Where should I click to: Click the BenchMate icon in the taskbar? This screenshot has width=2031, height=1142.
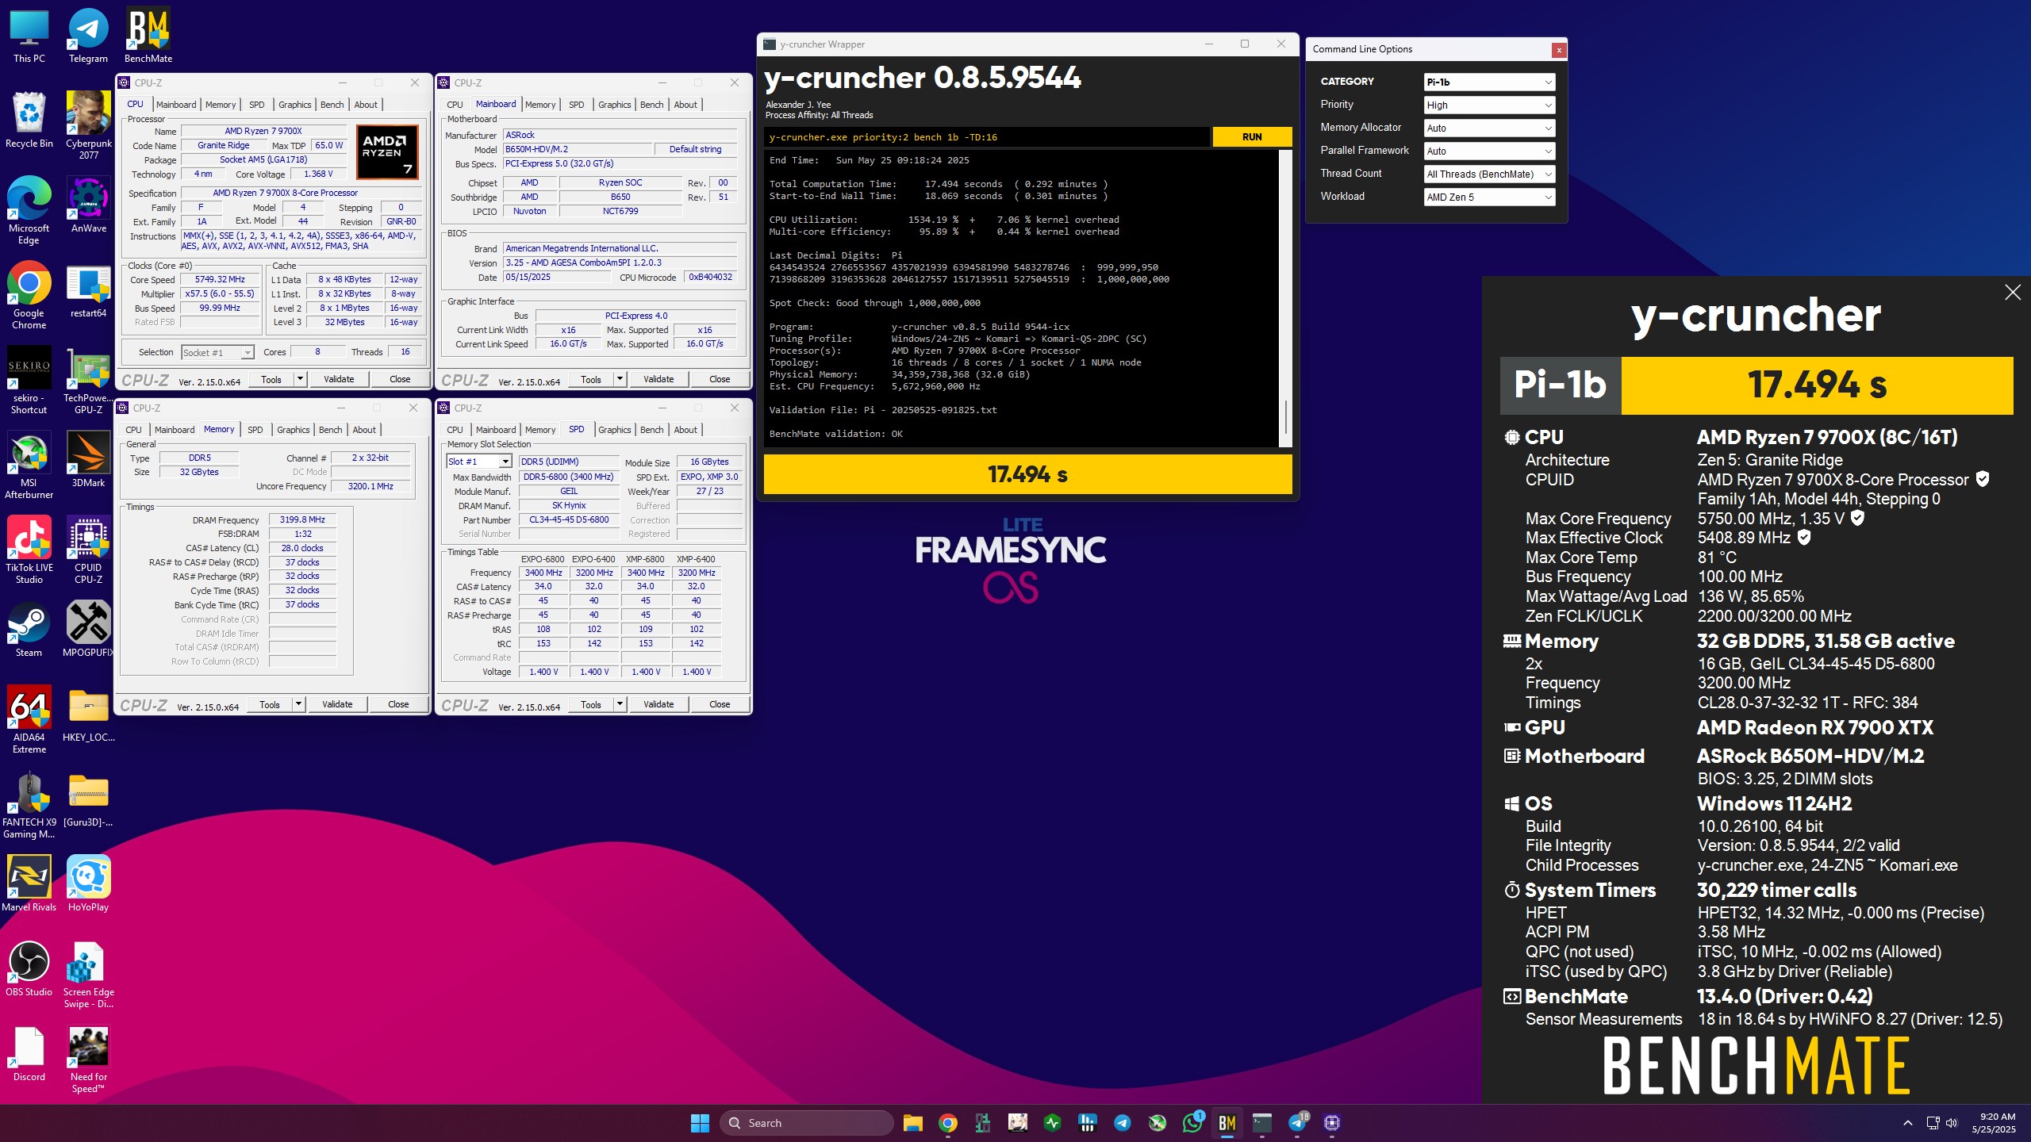1227,1123
